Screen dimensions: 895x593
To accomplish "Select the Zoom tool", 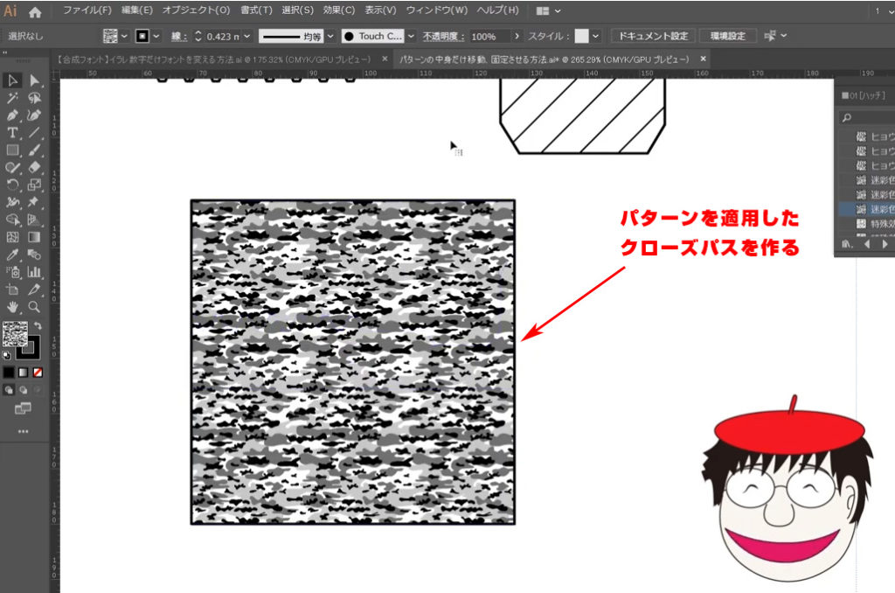I will click(x=34, y=307).
